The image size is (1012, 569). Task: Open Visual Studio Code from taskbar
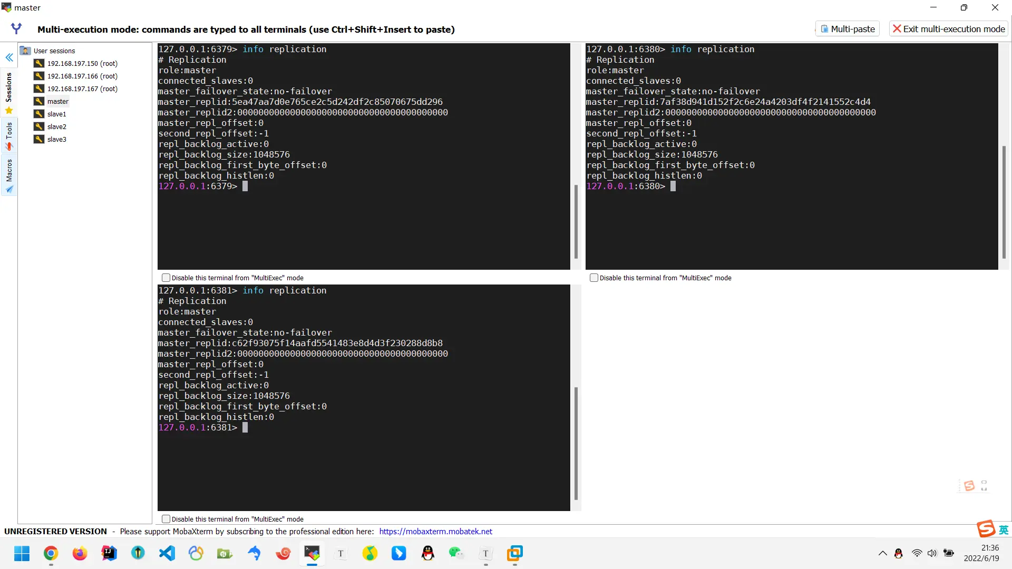tap(167, 553)
